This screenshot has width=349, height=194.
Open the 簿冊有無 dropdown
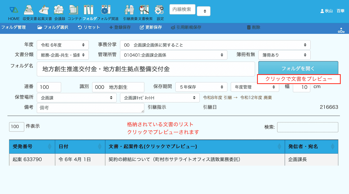coord(284,55)
